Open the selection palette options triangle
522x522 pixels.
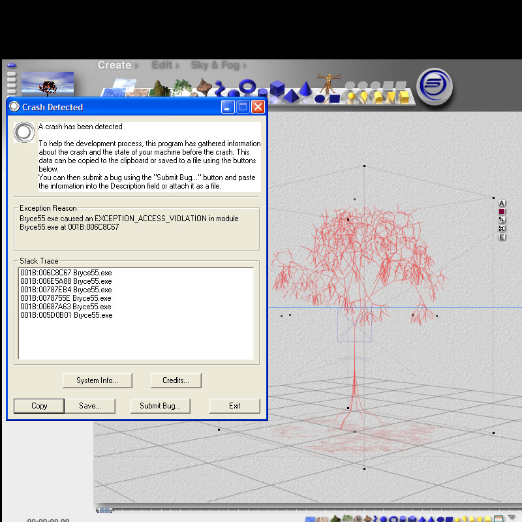pyautogui.click(x=513, y=517)
